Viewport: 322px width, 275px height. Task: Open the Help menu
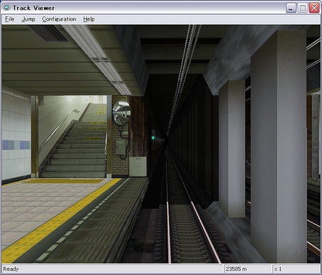click(89, 19)
